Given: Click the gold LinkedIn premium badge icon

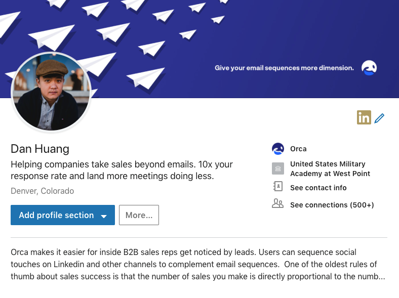Looking at the screenshot, I should (364, 117).
